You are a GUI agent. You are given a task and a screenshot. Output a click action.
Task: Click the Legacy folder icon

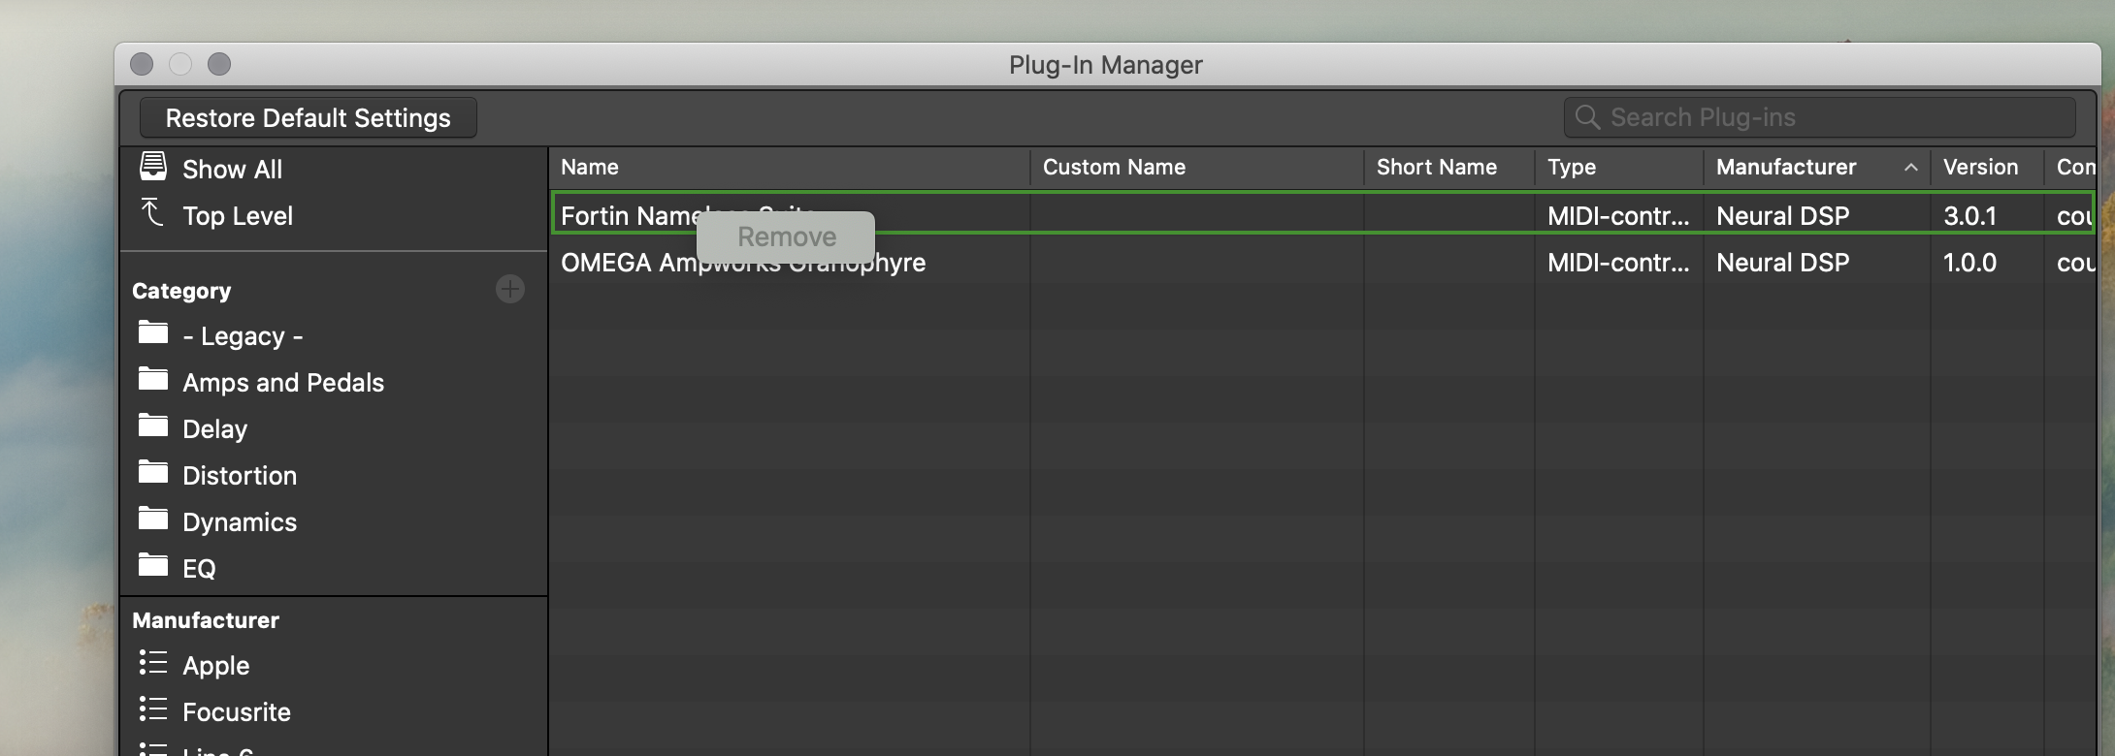(x=153, y=333)
